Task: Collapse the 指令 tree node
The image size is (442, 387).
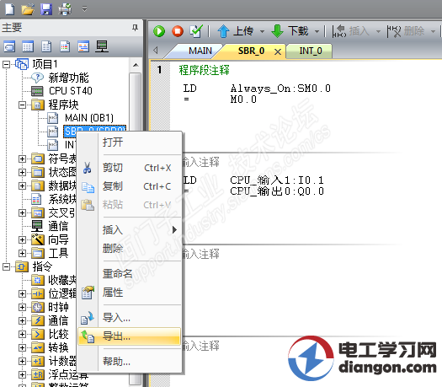Action: tap(6, 266)
